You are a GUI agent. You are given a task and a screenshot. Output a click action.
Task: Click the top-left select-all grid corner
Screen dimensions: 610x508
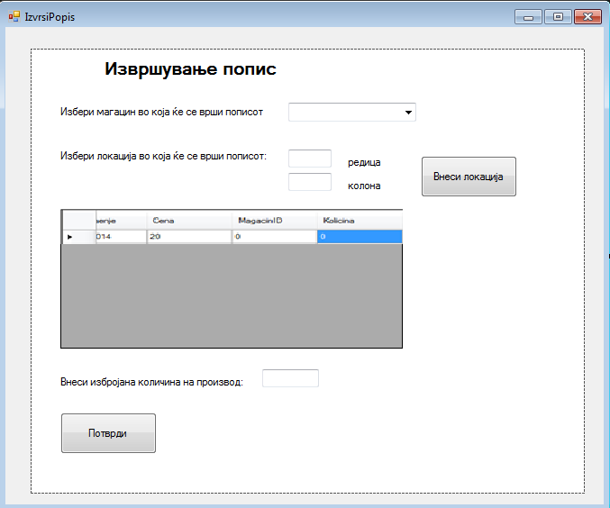point(78,220)
